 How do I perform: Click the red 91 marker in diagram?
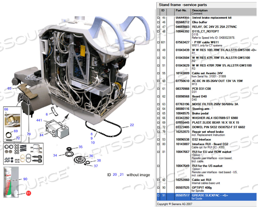[x=28, y=193]
